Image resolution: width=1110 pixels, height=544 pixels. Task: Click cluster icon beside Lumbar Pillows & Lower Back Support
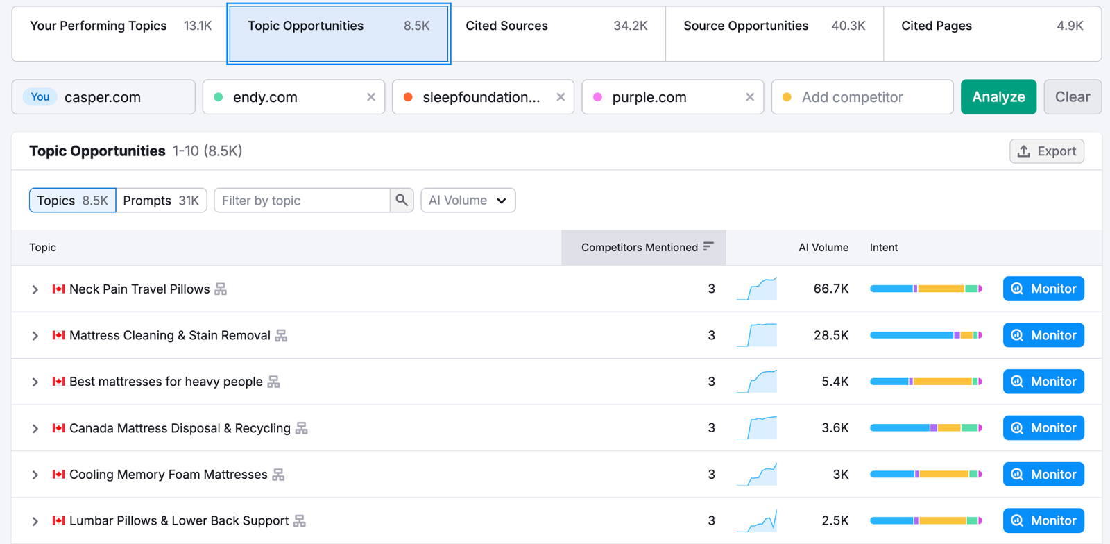click(x=300, y=521)
